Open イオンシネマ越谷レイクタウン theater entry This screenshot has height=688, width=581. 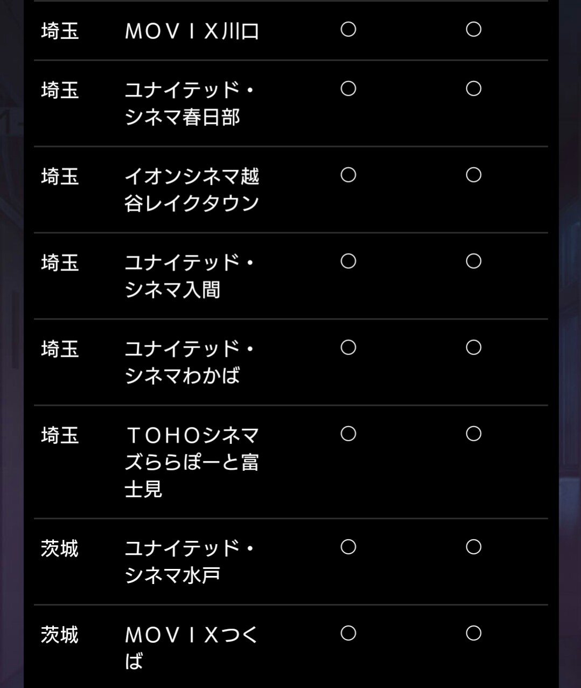click(x=192, y=190)
